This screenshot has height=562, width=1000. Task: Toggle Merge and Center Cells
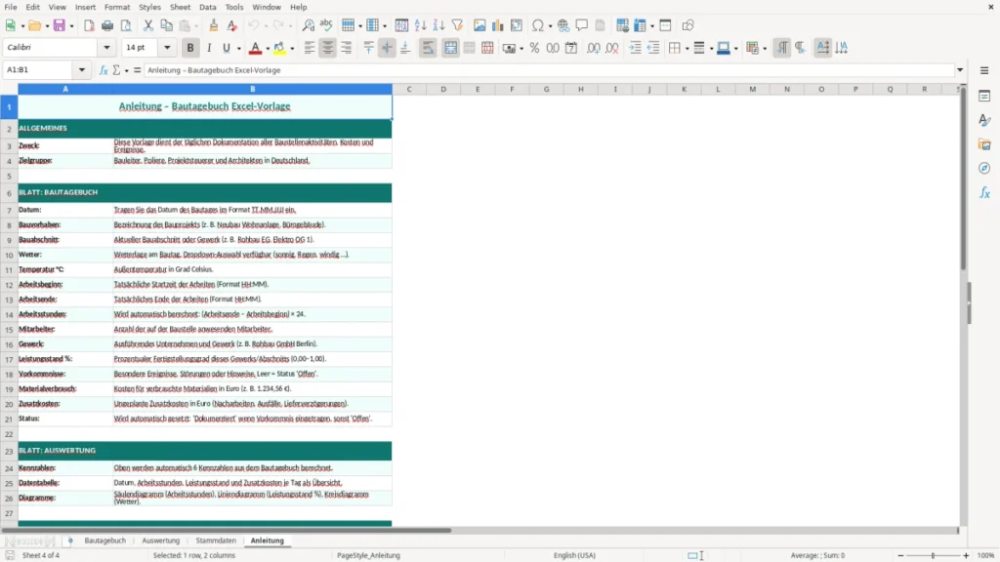point(450,48)
